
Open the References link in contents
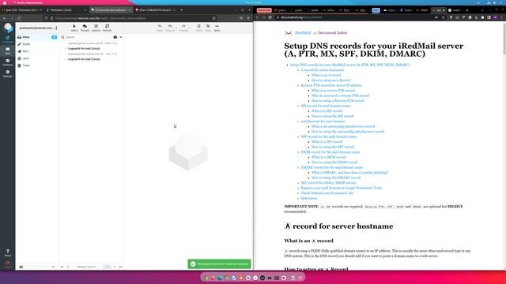309,198
